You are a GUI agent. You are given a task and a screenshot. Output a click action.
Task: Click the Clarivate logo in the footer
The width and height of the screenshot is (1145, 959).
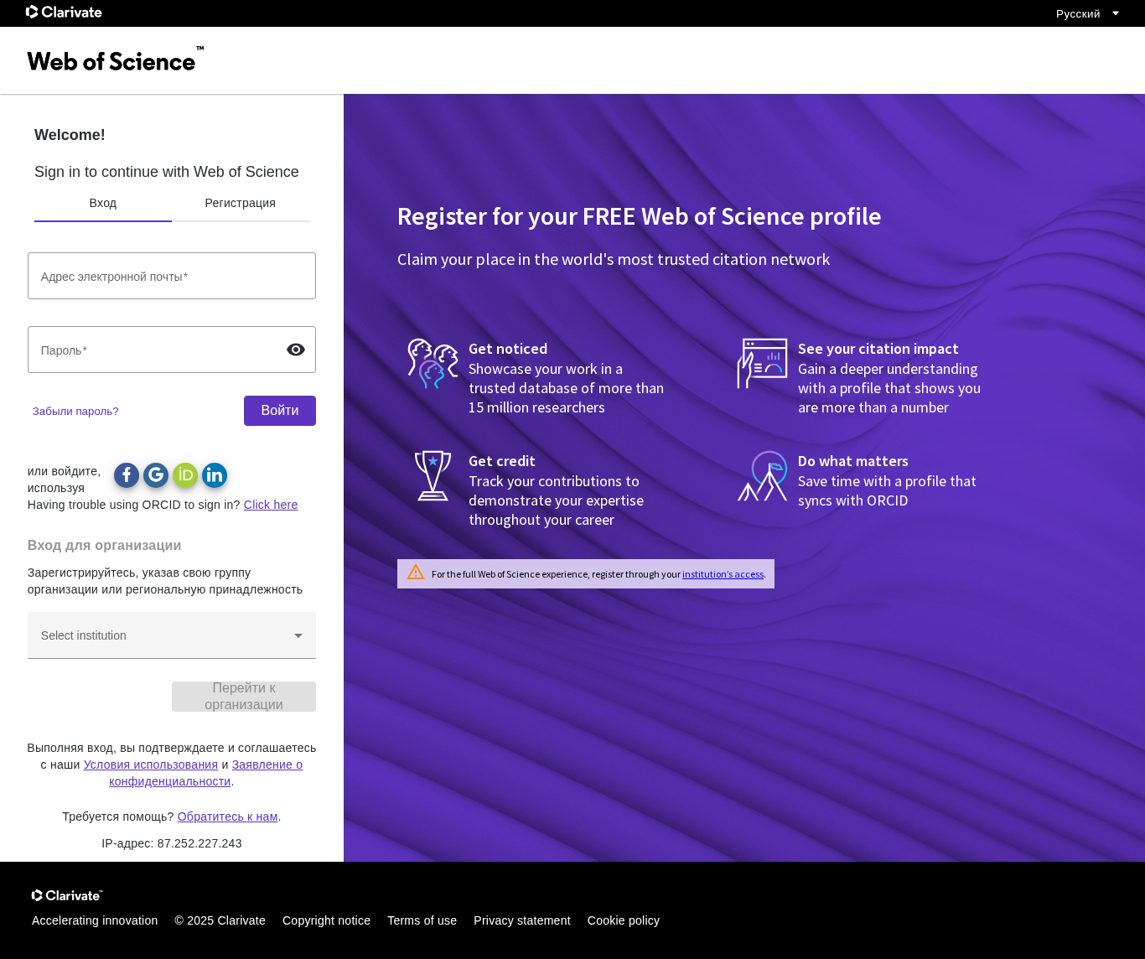coord(67,895)
